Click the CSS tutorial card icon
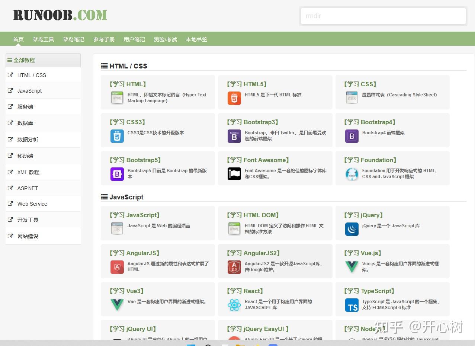Screen dimensions: 475x346 coord(352,98)
